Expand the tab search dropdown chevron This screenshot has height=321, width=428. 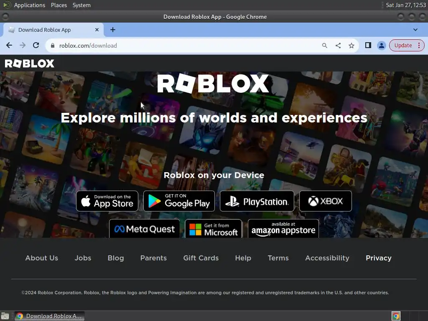(415, 30)
